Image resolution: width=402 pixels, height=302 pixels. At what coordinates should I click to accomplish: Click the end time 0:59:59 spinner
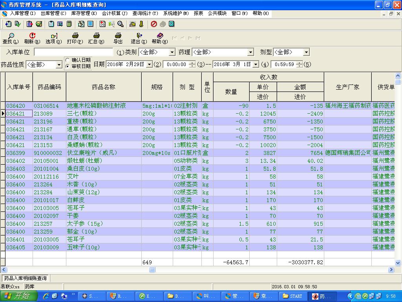click(x=299, y=64)
